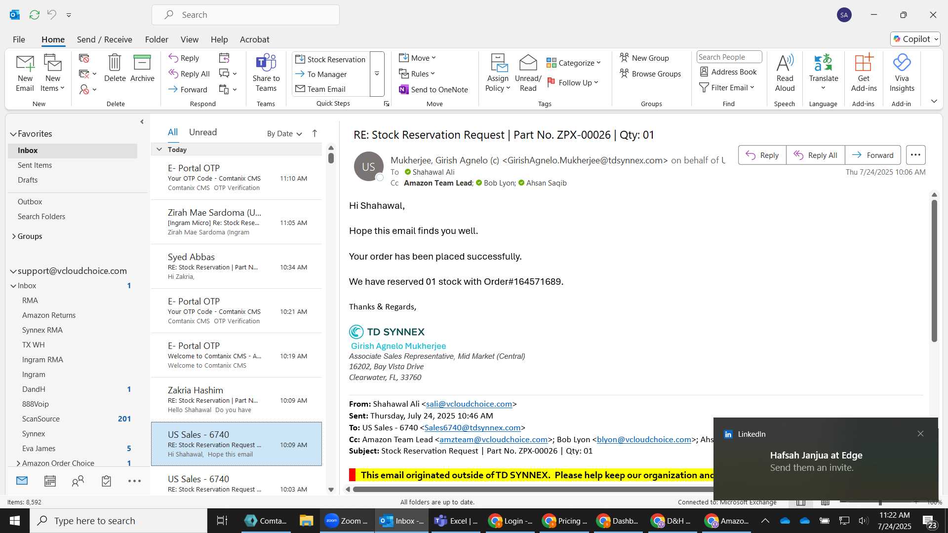This screenshot has width=948, height=533.
Task: Toggle Unread/Read status
Action: coord(528,73)
